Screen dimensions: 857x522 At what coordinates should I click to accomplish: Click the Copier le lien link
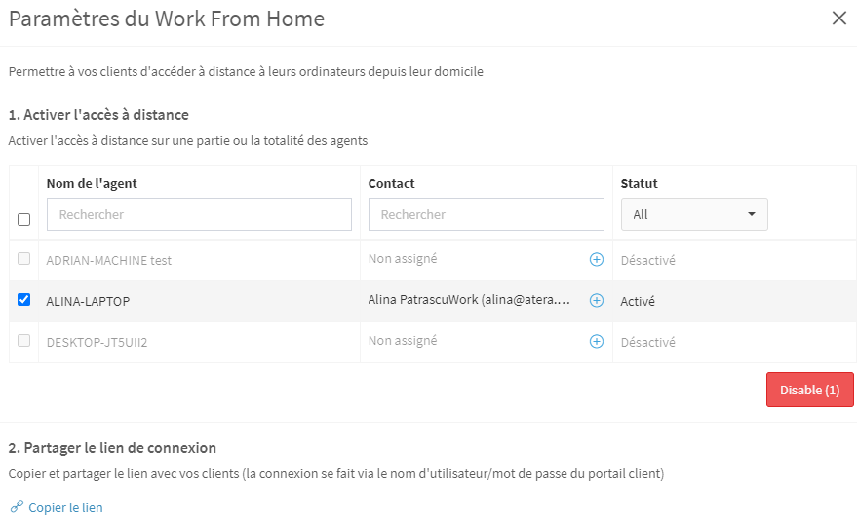click(x=65, y=507)
